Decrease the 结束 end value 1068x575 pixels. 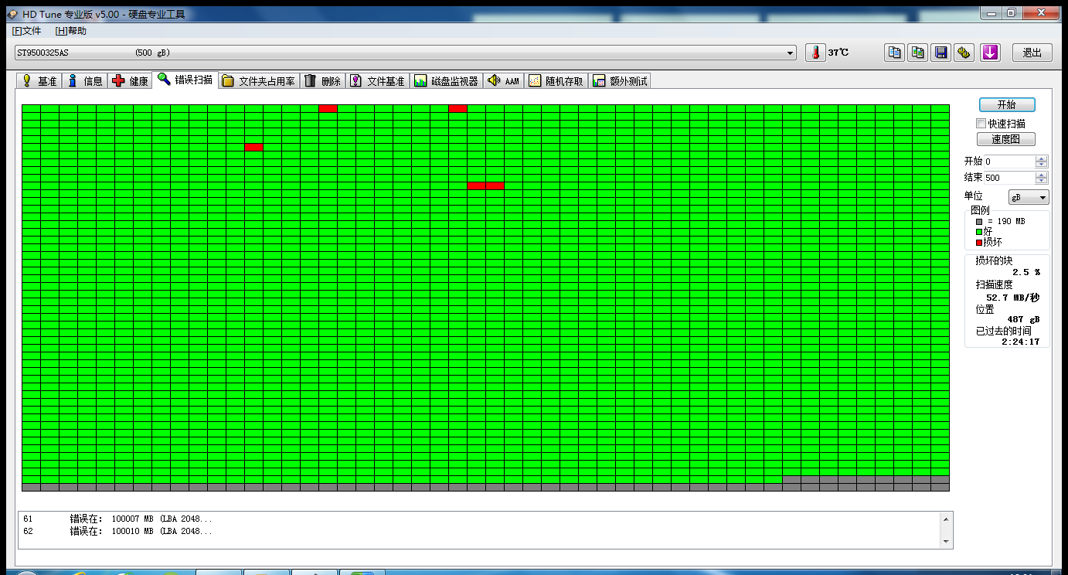tap(1042, 181)
